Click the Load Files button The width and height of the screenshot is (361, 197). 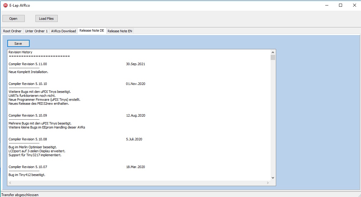pyautogui.click(x=46, y=19)
